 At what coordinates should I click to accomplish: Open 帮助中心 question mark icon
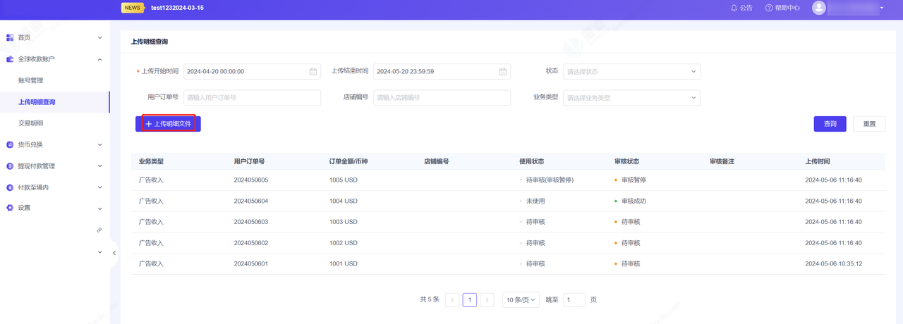[x=769, y=8]
